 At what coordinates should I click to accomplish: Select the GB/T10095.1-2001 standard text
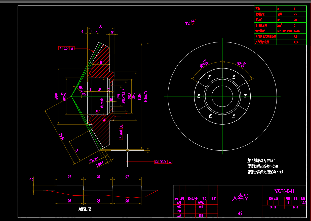click(x=285, y=31)
